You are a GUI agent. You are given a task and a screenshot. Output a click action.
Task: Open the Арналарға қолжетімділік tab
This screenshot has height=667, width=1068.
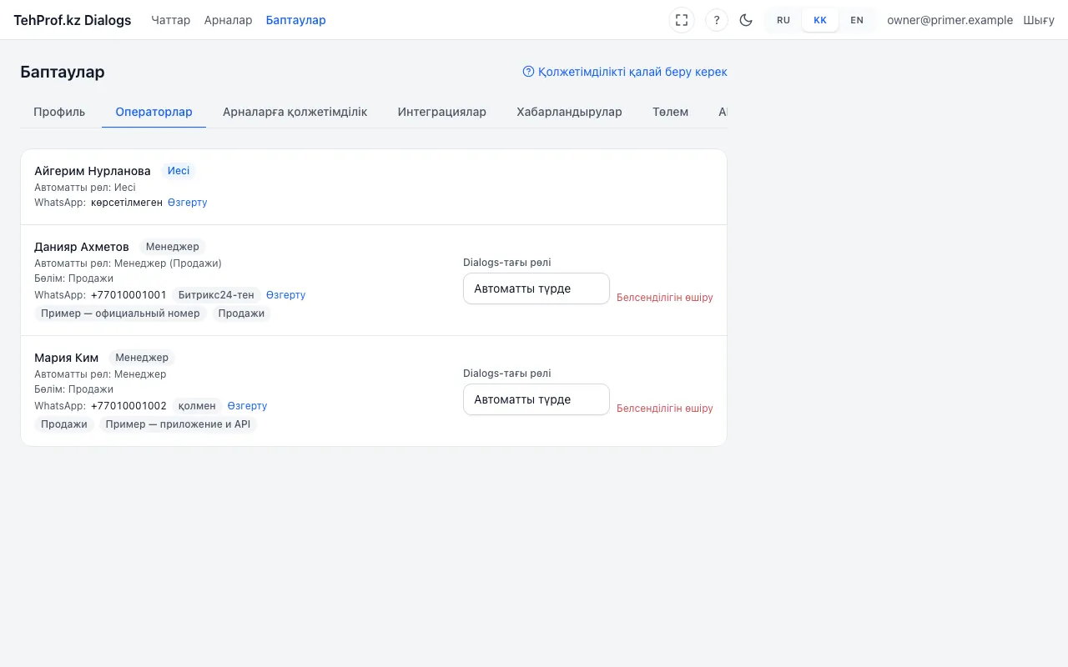pos(295,112)
